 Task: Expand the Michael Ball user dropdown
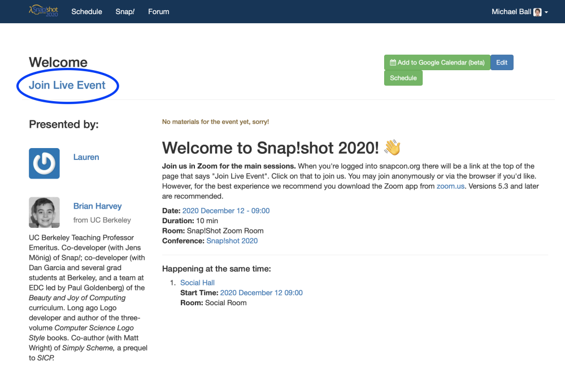[520, 12]
